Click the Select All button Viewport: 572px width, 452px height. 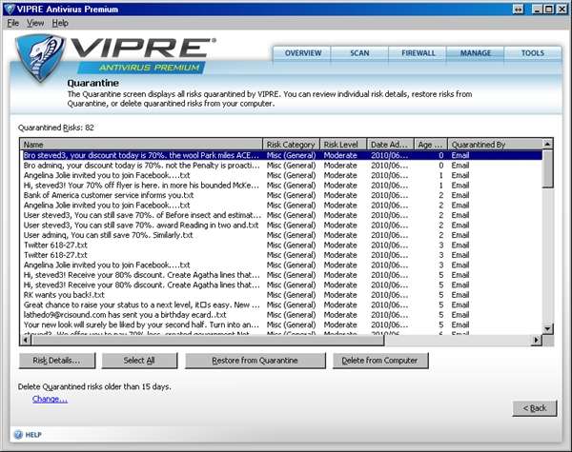(139, 361)
